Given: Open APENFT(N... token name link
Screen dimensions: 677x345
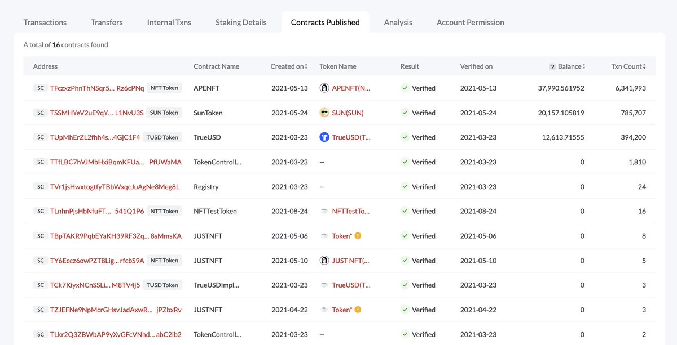Looking at the screenshot, I should [x=351, y=88].
